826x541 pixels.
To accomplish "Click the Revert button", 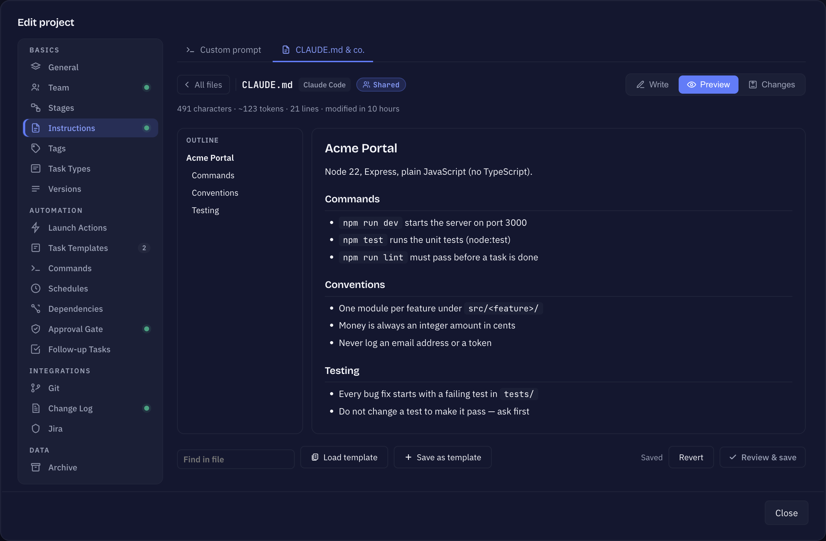I will click(x=691, y=457).
